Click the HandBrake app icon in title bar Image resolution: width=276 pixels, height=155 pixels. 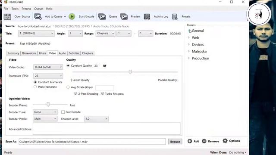tap(6, 2)
